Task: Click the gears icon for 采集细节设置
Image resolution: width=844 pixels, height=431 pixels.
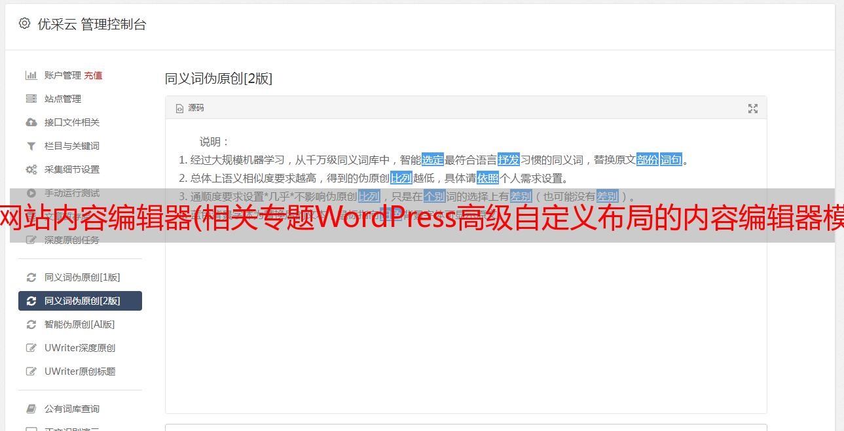Action: point(31,169)
